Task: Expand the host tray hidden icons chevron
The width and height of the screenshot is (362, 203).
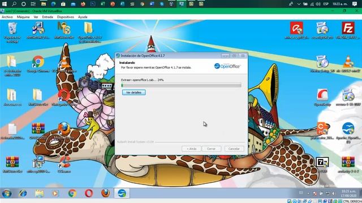Action: click(299, 4)
